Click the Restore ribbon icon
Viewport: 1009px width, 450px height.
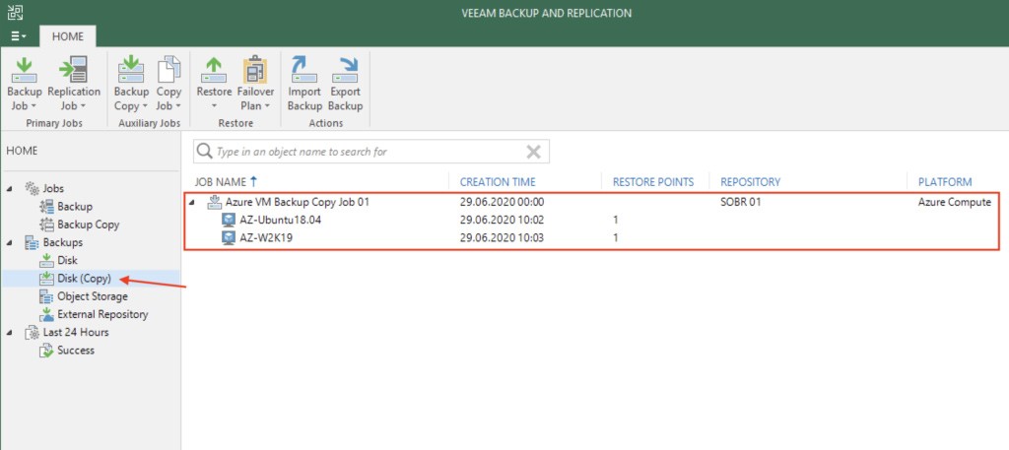(214, 70)
